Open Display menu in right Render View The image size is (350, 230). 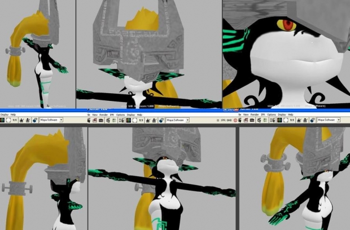[x=282, y=114]
